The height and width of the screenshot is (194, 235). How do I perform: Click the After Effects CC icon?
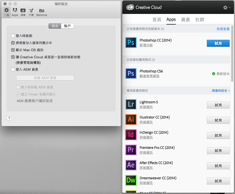click(x=131, y=165)
